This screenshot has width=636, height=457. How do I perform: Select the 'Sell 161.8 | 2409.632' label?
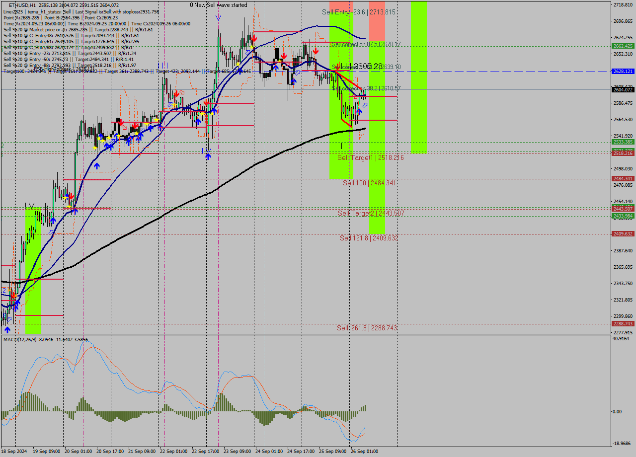click(369, 238)
